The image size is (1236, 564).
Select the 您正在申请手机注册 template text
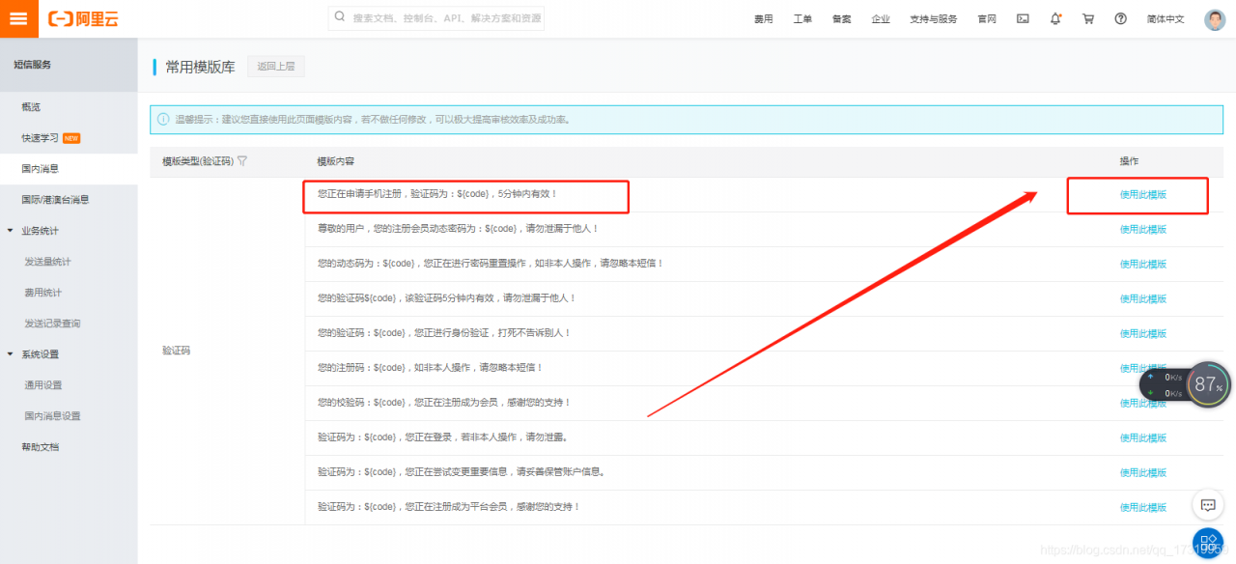click(x=437, y=194)
